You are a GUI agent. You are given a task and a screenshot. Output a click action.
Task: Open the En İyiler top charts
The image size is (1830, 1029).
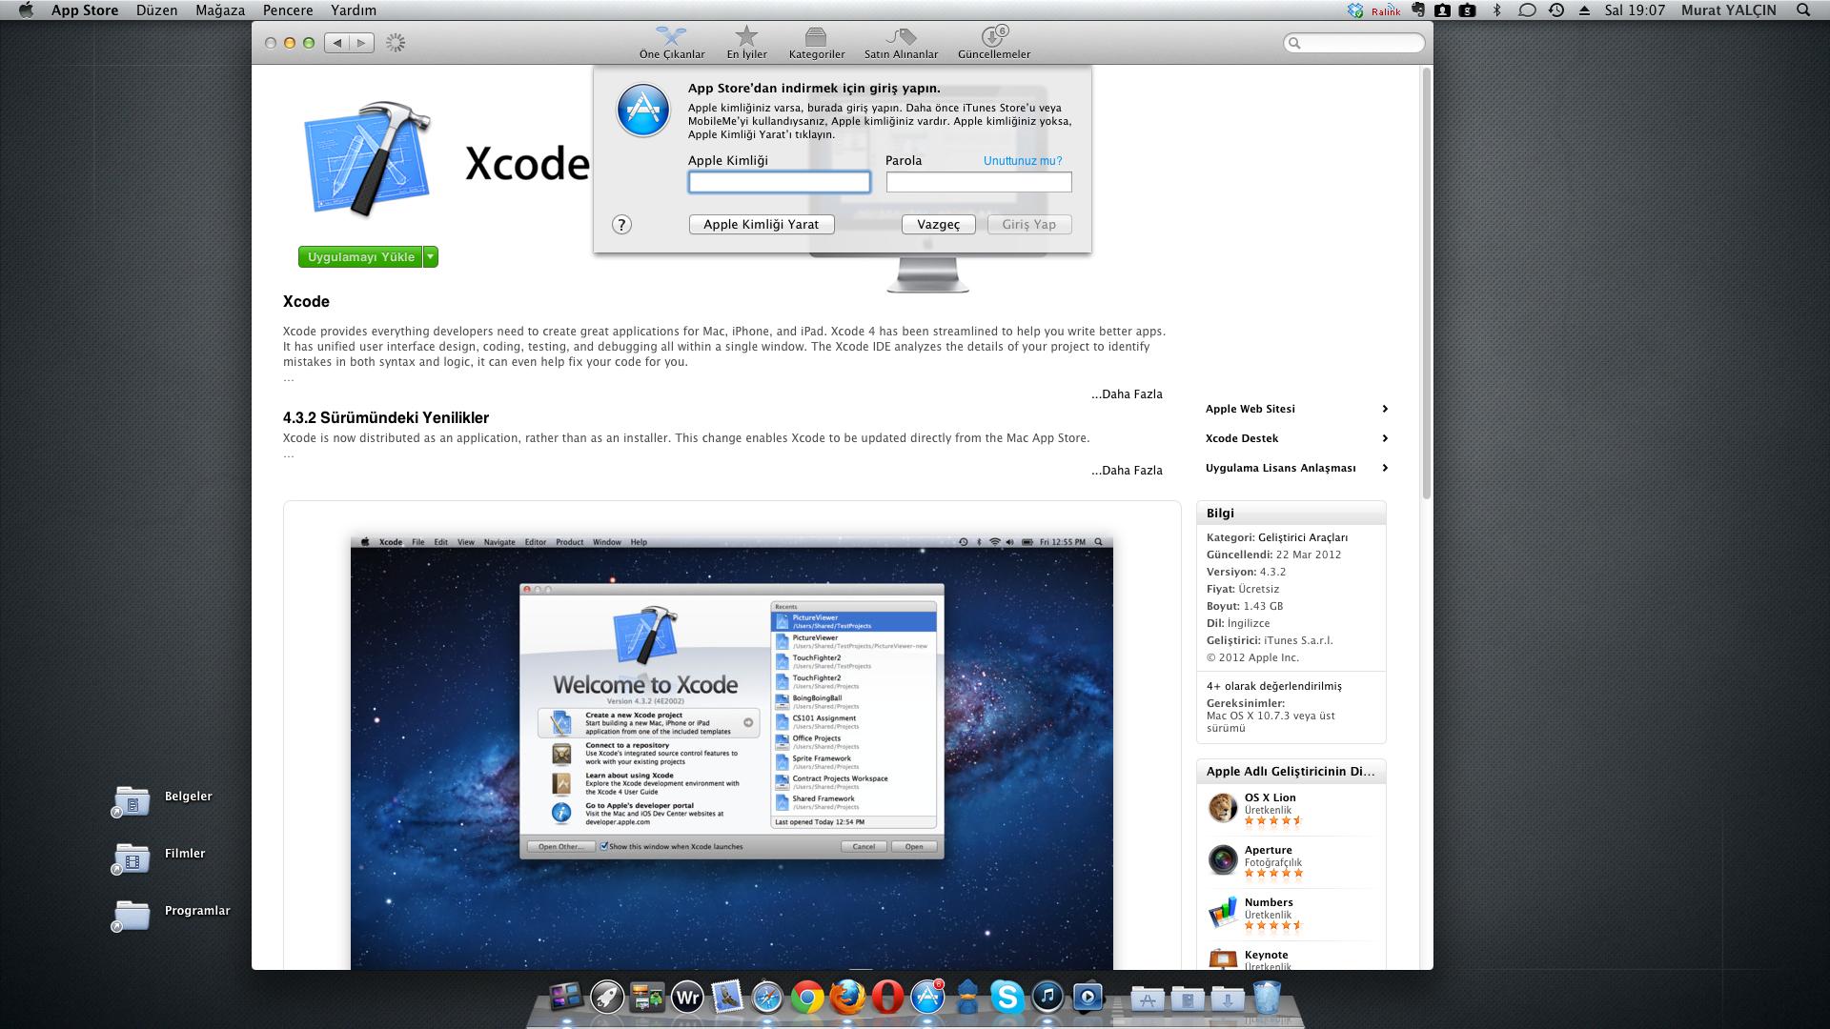tap(746, 42)
